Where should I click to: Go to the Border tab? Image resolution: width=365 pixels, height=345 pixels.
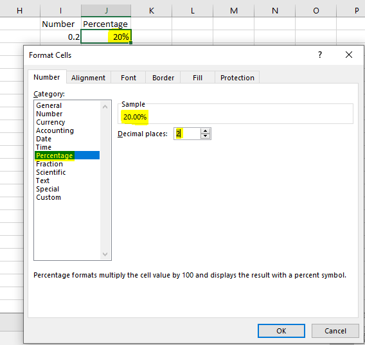tap(163, 78)
